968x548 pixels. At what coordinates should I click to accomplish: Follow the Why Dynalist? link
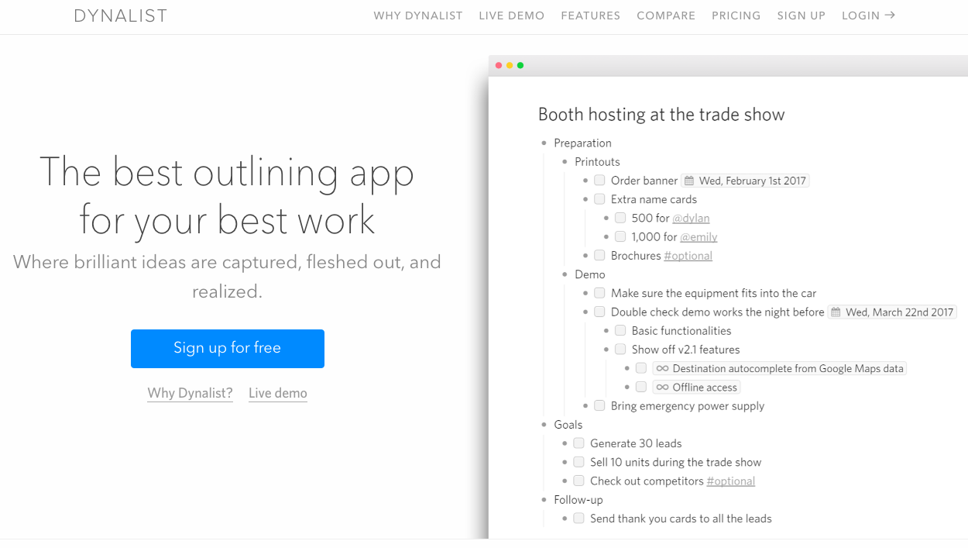pos(190,393)
